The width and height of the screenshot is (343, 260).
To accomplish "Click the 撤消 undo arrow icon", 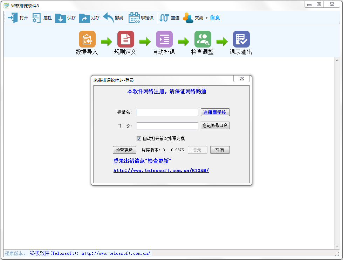I will click(108, 18).
